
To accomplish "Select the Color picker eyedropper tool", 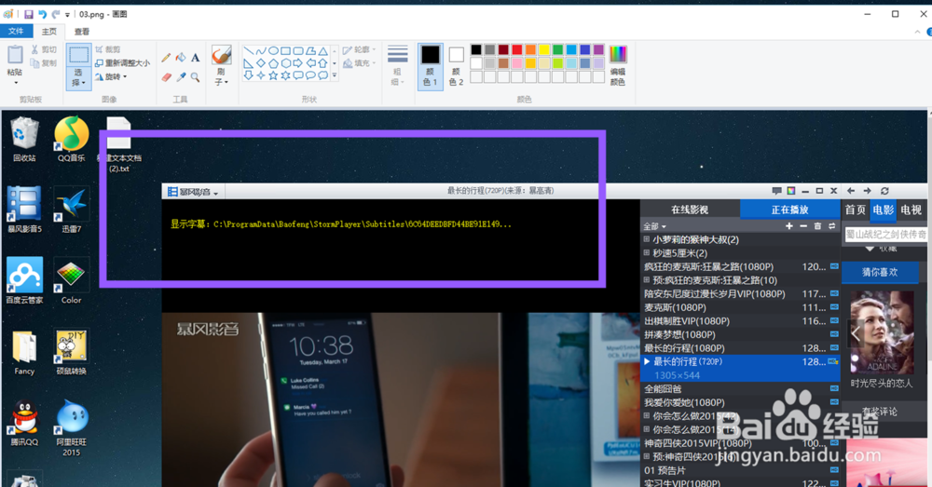I will (x=181, y=77).
